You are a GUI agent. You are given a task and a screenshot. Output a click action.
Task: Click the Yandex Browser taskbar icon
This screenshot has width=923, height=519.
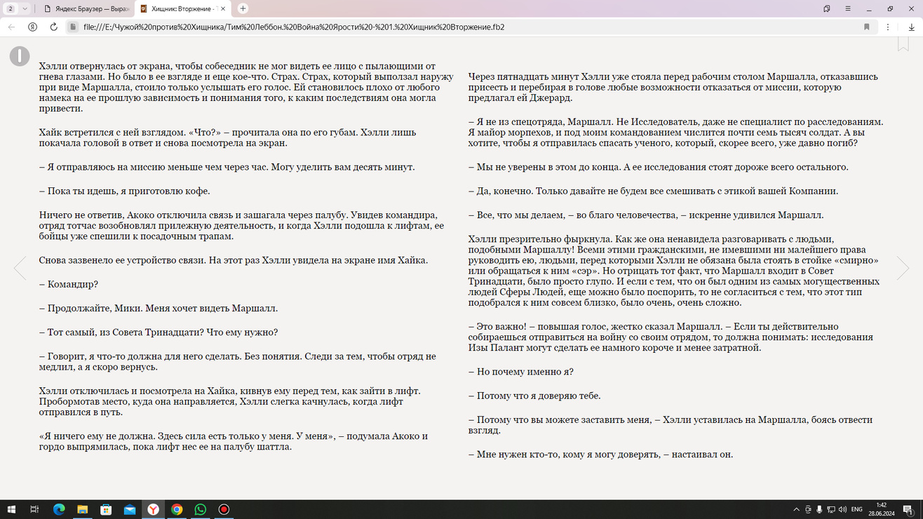tap(153, 509)
